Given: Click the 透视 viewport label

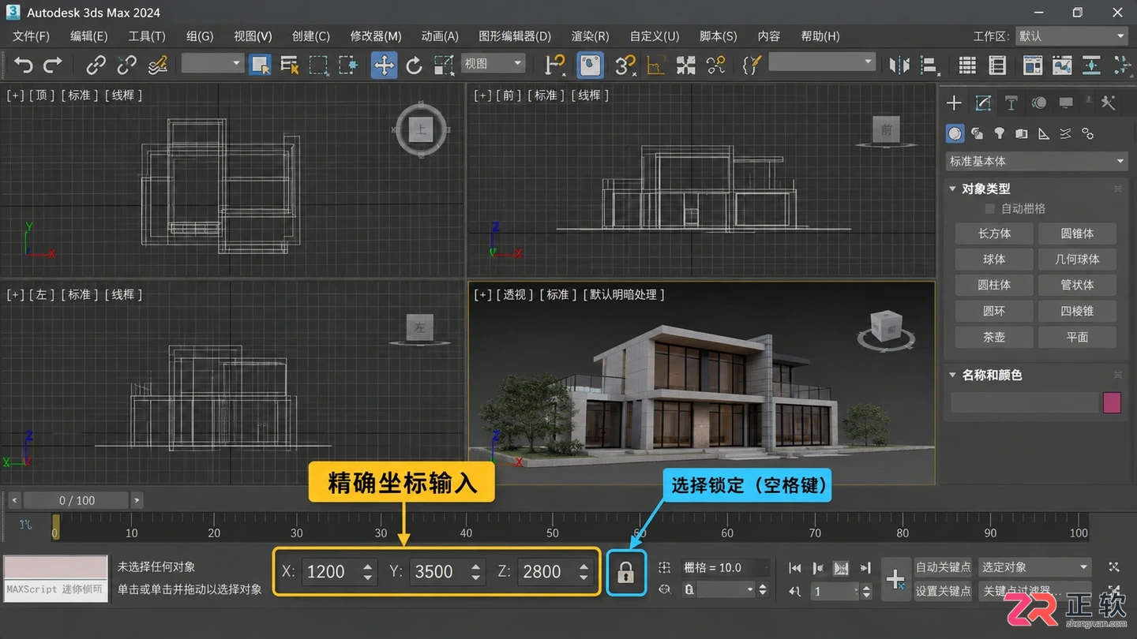Looking at the screenshot, I should pyautogui.click(x=515, y=294).
